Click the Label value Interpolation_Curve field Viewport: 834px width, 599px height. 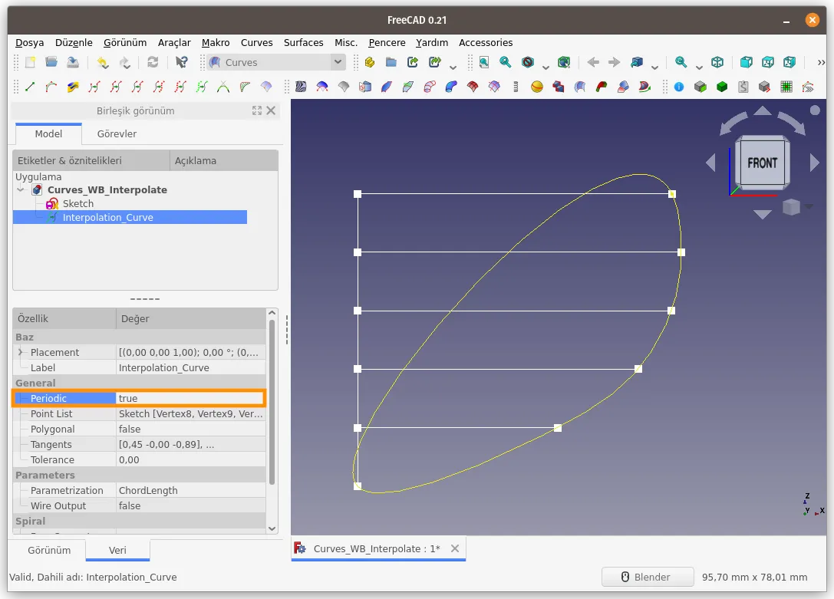[190, 367]
